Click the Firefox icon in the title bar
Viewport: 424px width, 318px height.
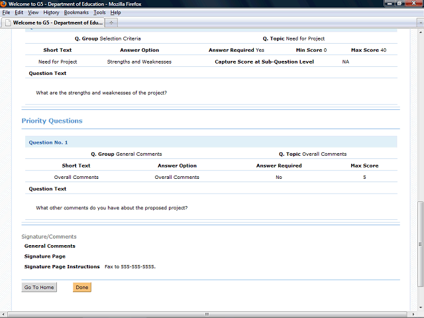click(4, 4)
